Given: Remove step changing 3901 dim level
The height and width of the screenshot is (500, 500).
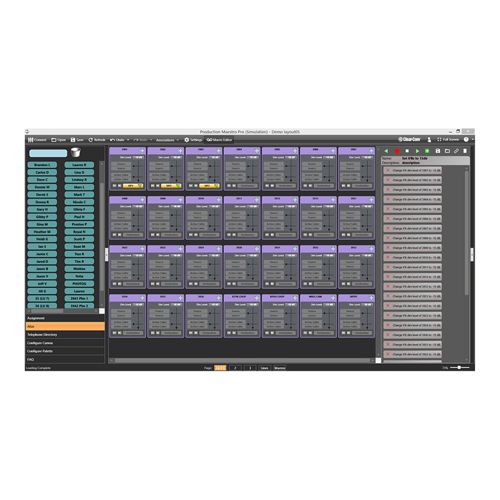Looking at the screenshot, I should [388, 170].
